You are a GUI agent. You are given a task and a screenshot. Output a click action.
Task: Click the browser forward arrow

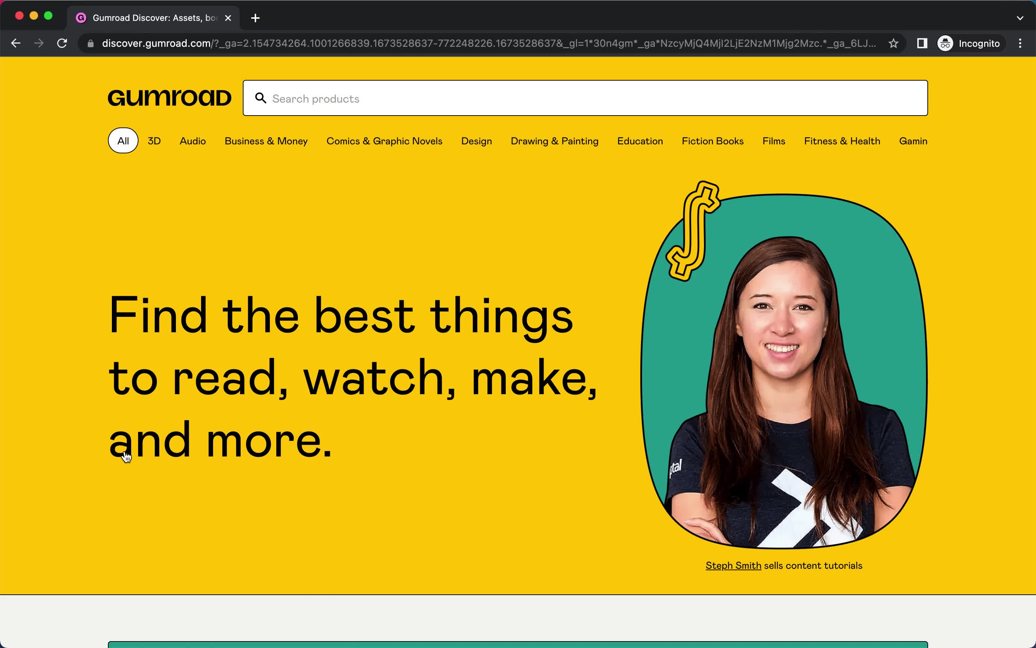[39, 43]
